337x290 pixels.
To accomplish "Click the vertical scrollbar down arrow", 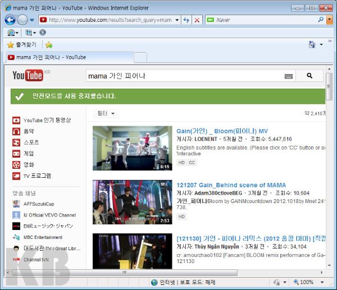I will click(329, 265).
